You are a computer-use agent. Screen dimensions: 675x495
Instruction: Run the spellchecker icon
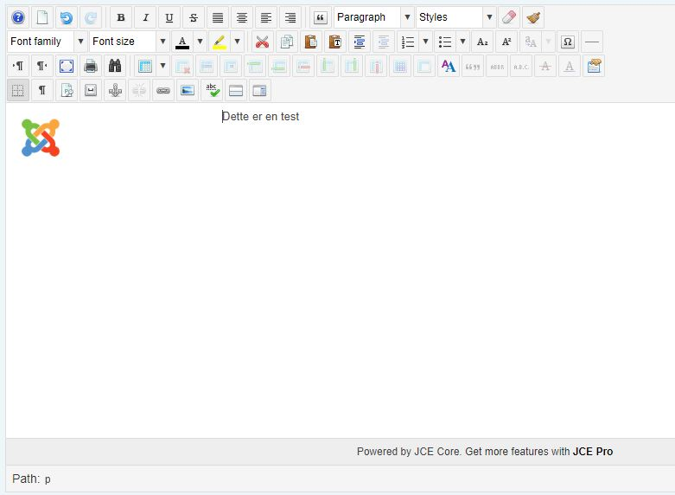212,90
